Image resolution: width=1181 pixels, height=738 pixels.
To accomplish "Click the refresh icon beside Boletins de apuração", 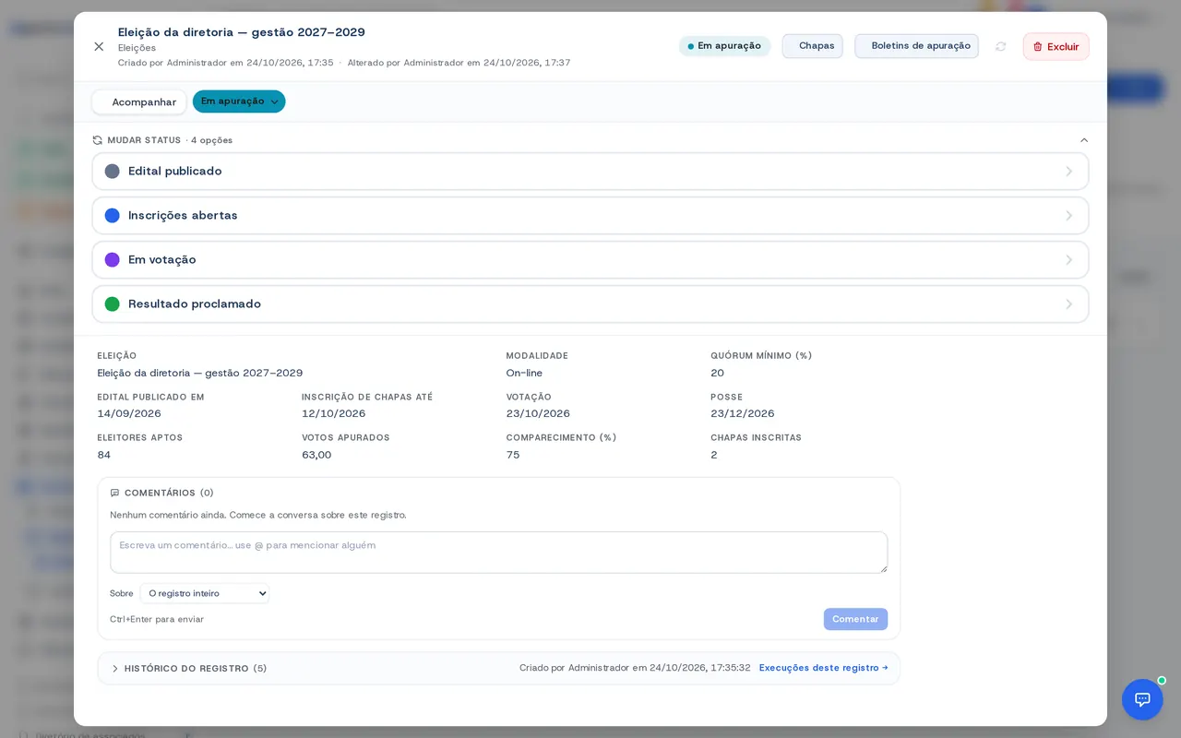I will (1001, 46).
